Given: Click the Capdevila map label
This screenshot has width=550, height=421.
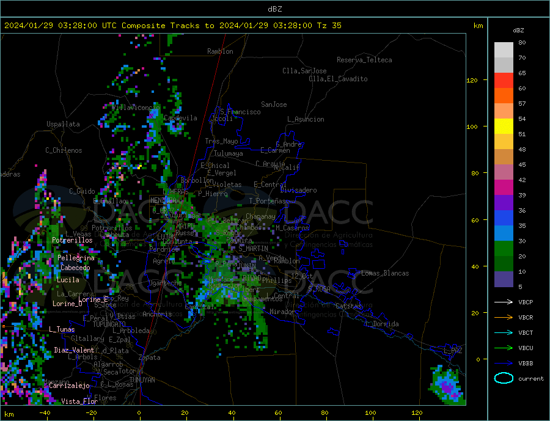Looking at the screenshot, I should [180, 118].
